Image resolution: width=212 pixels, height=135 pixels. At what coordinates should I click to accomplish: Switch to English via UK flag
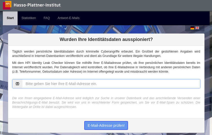click(x=197, y=28)
